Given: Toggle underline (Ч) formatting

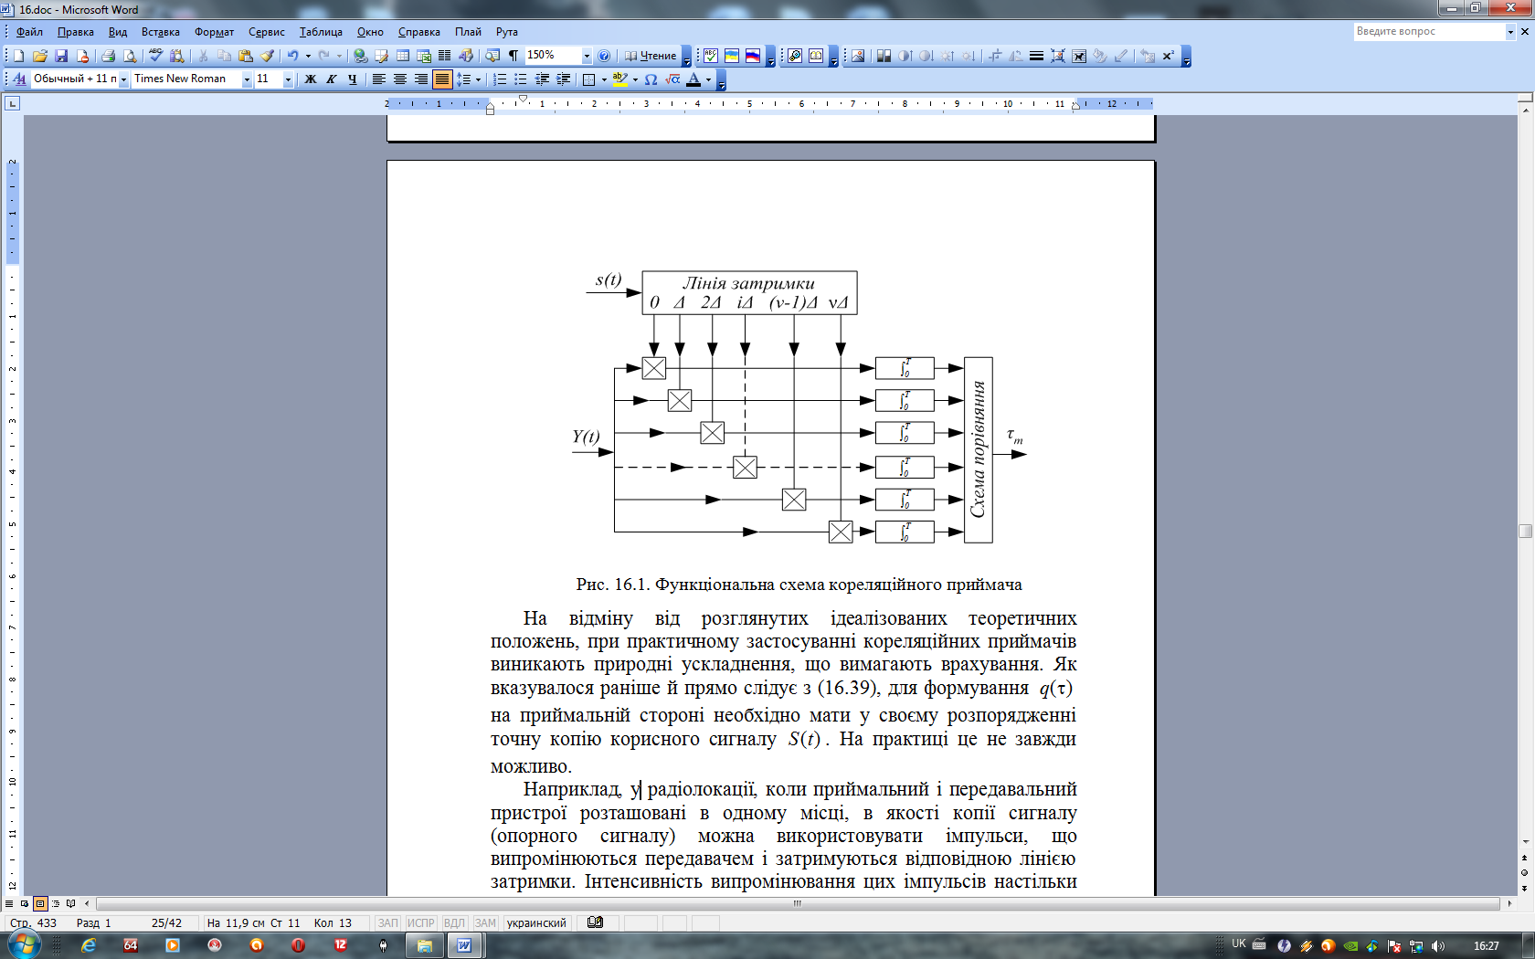Looking at the screenshot, I should [353, 79].
